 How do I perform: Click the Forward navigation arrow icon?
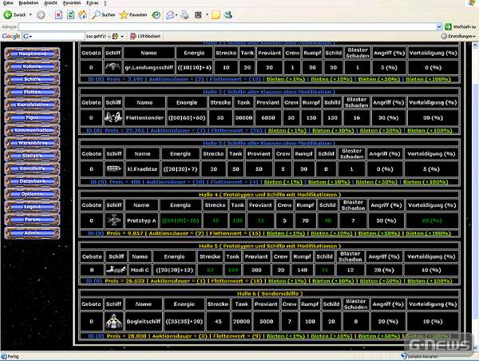pos(41,14)
